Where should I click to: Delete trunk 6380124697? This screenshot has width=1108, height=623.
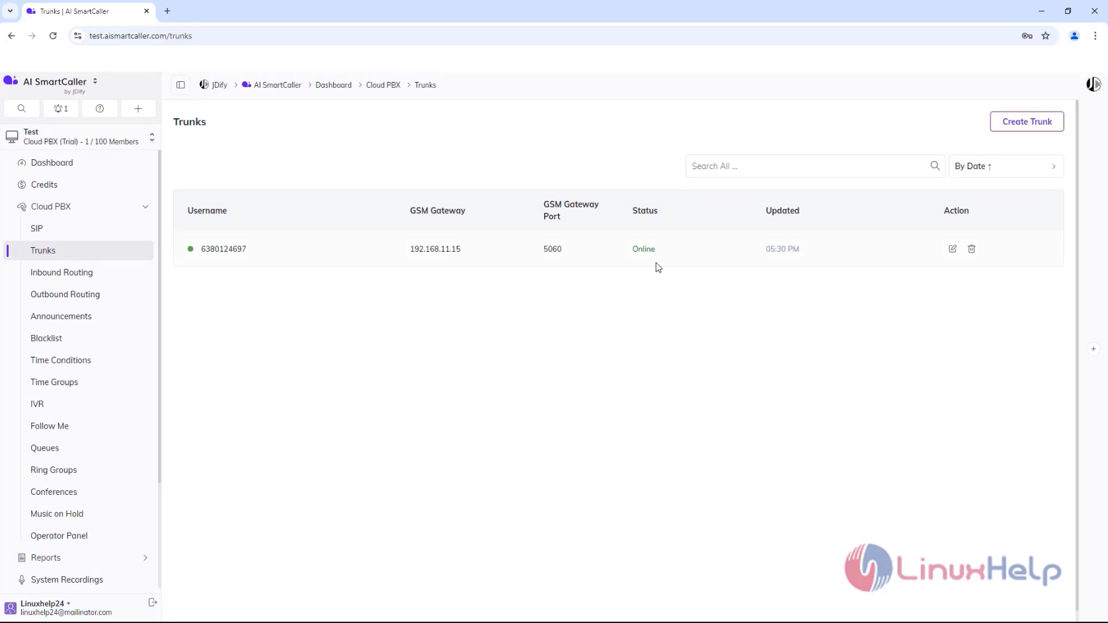[972, 249]
